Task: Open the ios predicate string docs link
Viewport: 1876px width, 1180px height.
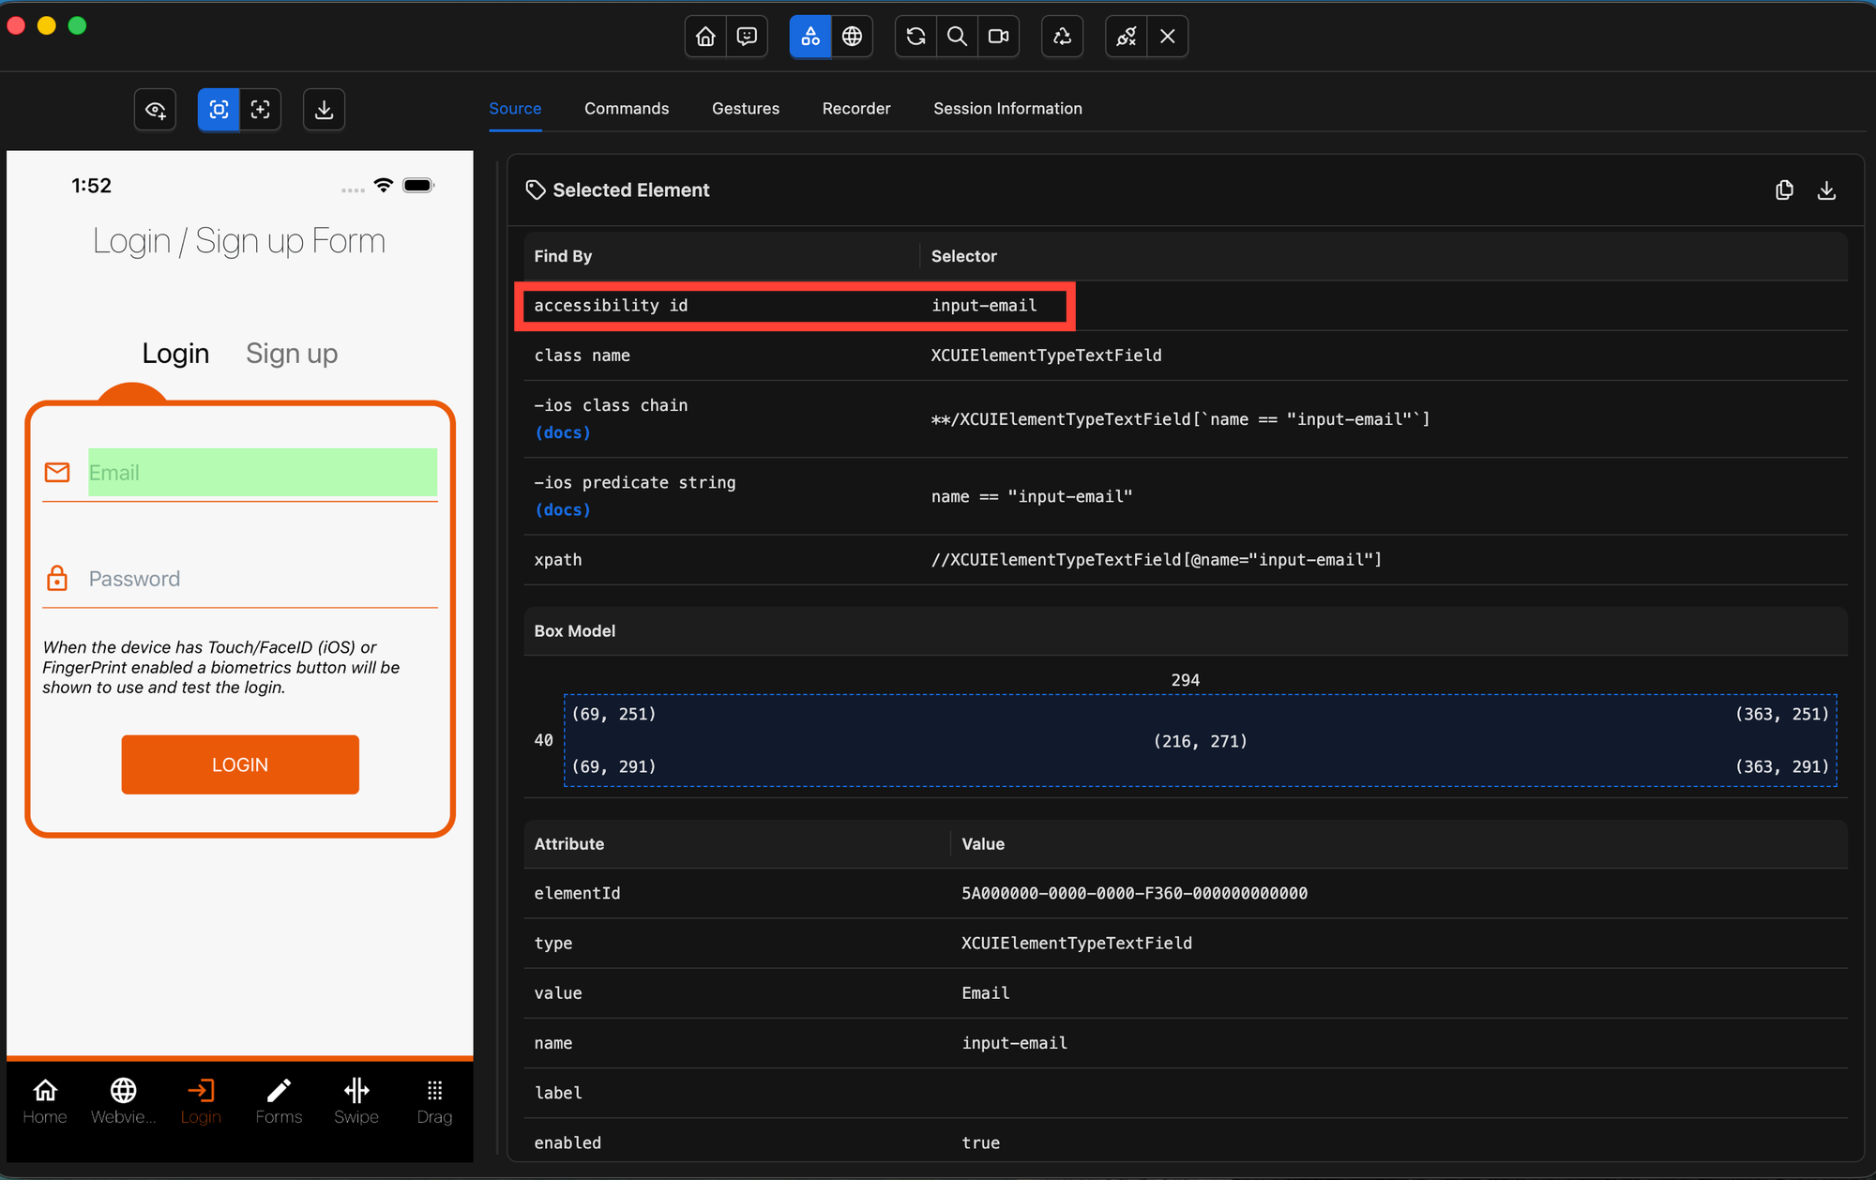Action: (x=563, y=509)
